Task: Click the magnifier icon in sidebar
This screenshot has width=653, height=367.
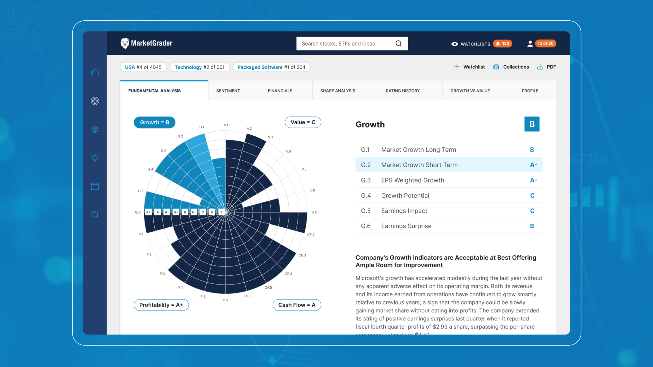Action: [95, 214]
